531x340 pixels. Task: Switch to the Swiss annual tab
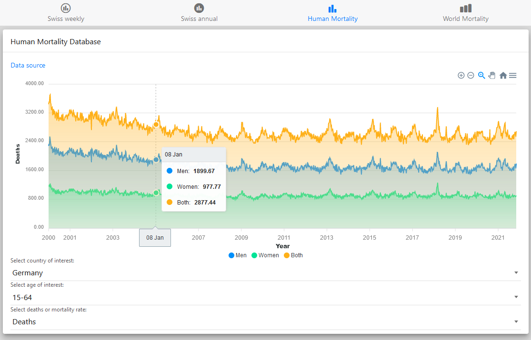click(199, 13)
